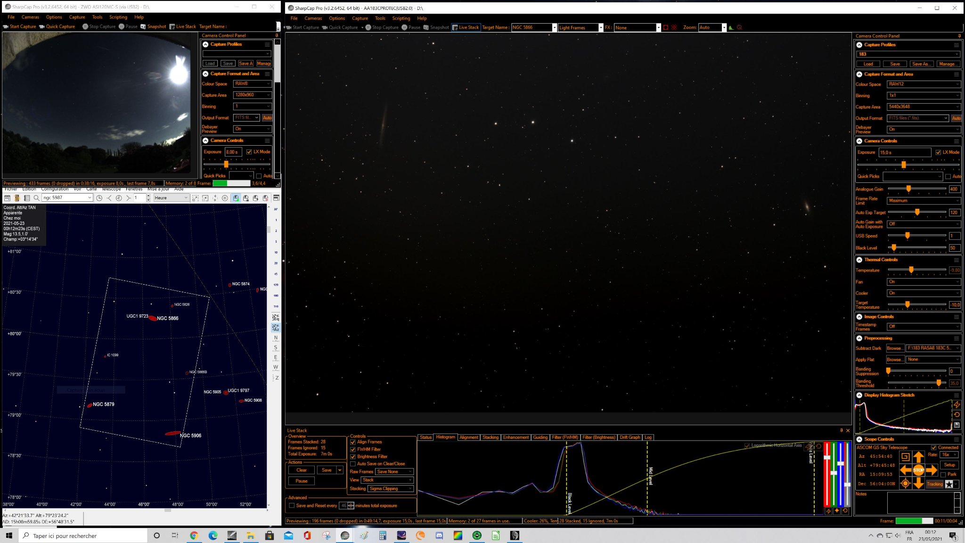Open the Cameras menu in the left SharpCap window
The width and height of the screenshot is (965, 543).
pyautogui.click(x=30, y=17)
